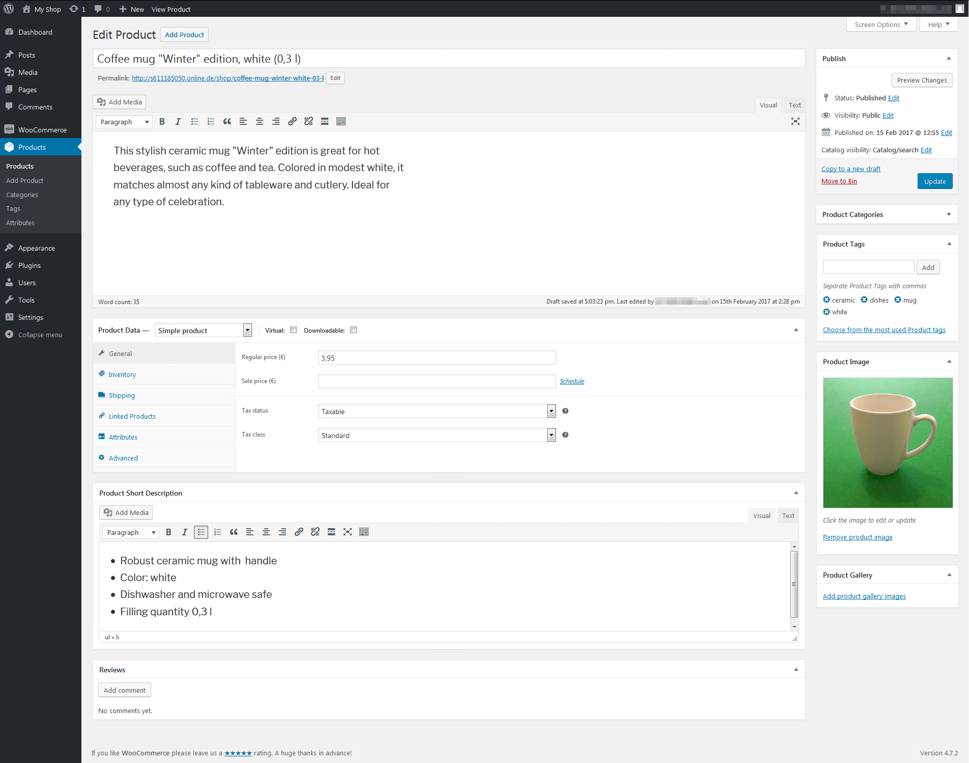Click the product title field
This screenshot has height=763, width=969.
click(449, 59)
